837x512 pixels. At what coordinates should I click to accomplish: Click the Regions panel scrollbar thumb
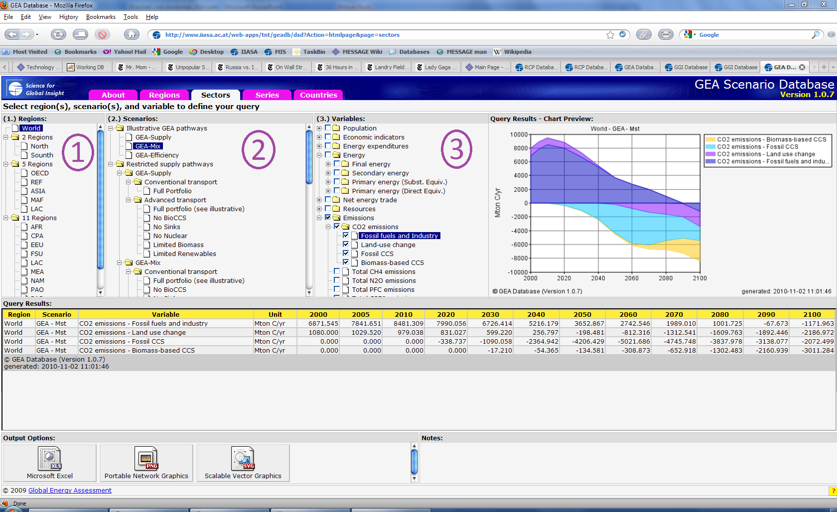100,199
